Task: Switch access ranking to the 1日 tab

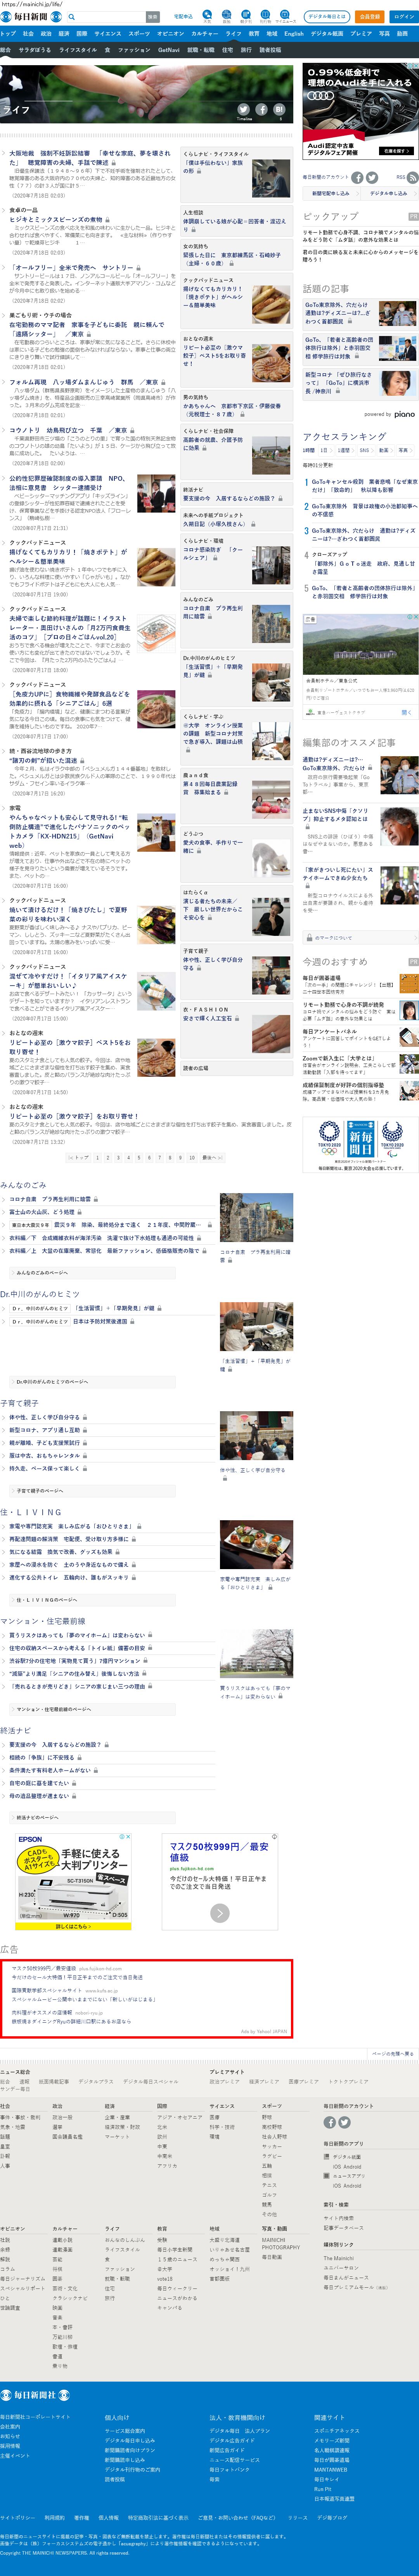Action: pyautogui.click(x=326, y=450)
